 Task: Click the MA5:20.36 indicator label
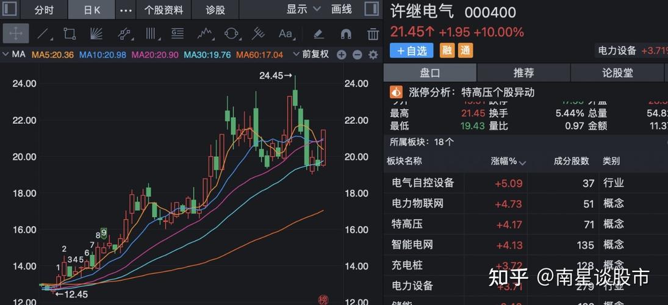(x=53, y=55)
